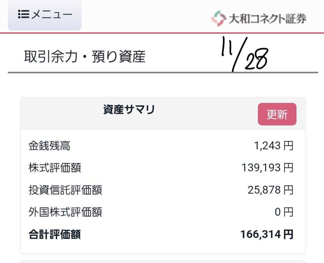
Task: Click the 大和コネクト証券 logo emblem
Action: pos(218,18)
